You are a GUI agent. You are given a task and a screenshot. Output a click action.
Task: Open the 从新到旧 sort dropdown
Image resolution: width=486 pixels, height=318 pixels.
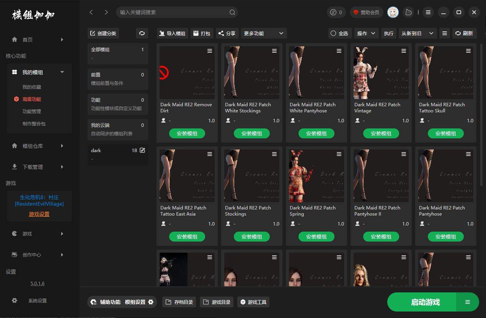(x=417, y=33)
